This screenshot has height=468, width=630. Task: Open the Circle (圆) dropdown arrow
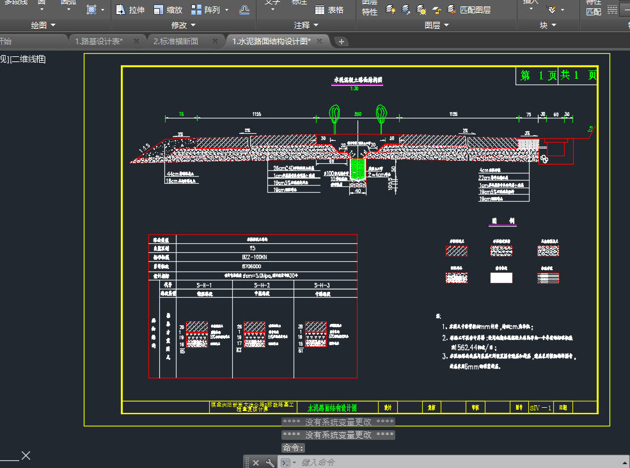click(42, 9)
